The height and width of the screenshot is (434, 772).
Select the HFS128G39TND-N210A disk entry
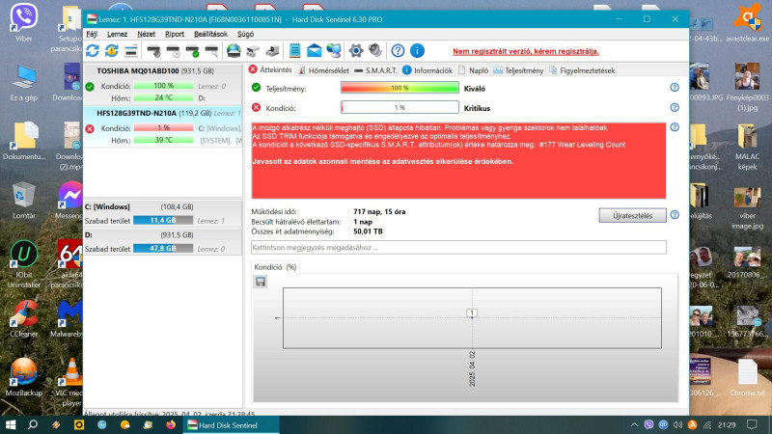(x=163, y=126)
